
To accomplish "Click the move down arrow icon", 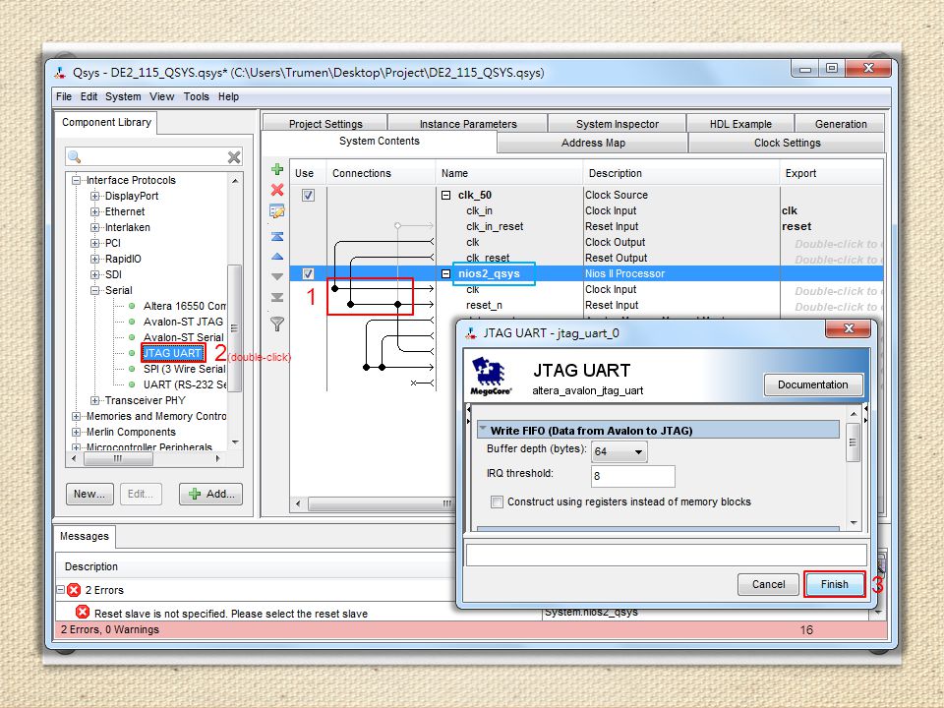I will (277, 277).
